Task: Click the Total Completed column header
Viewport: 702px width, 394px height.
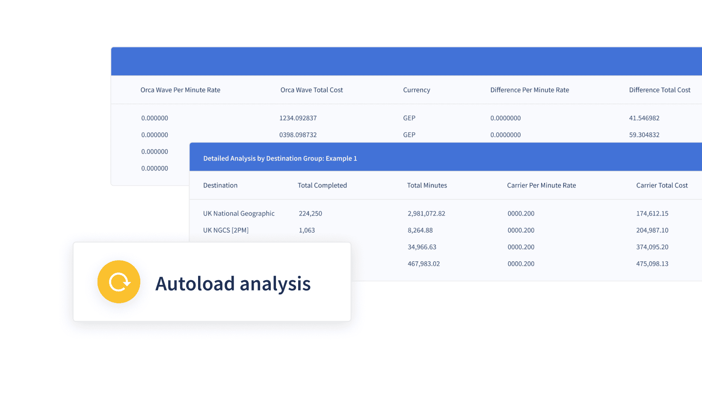Action: click(323, 185)
